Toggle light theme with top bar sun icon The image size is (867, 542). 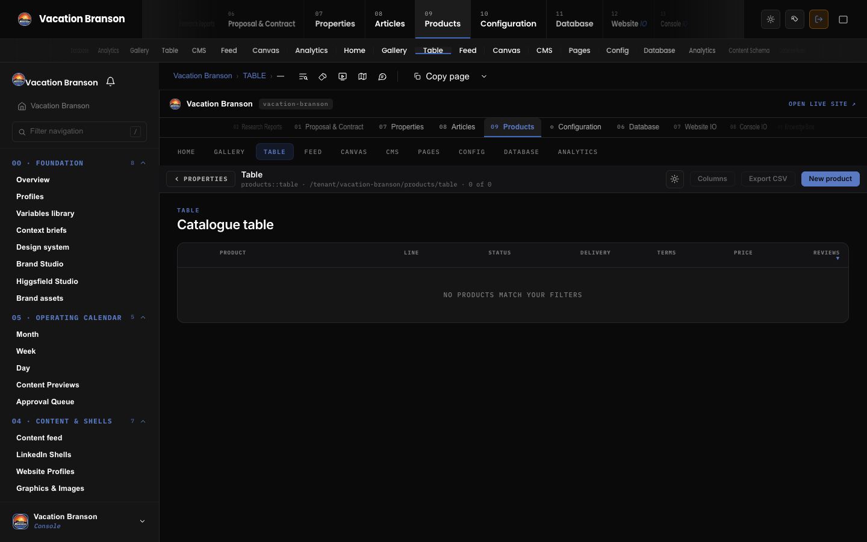coord(771,19)
